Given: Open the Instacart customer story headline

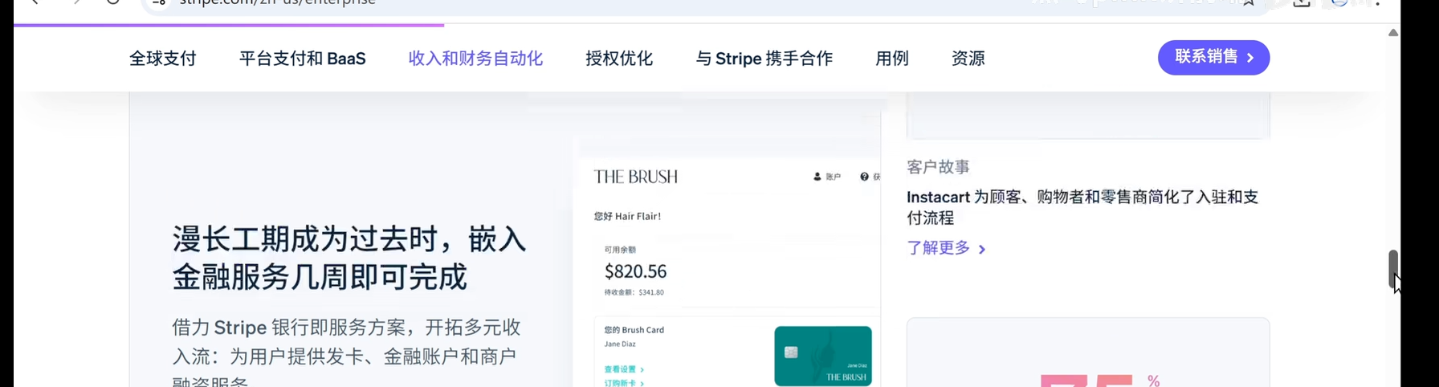Looking at the screenshot, I should click(x=1082, y=207).
